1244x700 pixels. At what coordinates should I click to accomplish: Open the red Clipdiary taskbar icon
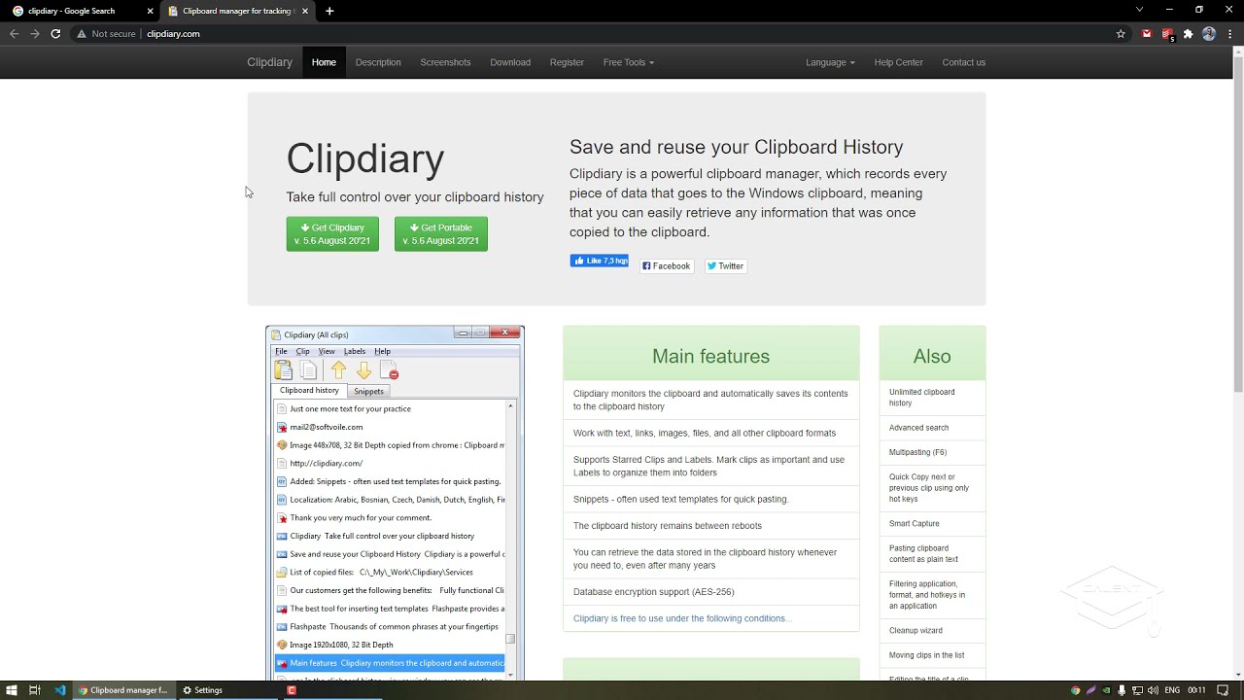tap(291, 690)
